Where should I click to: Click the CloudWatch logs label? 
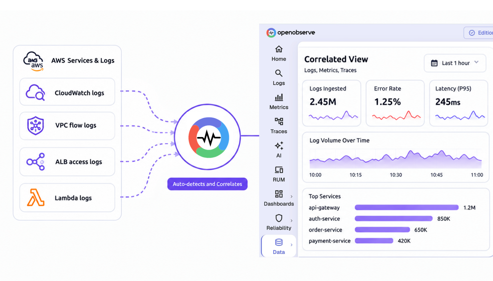click(79, 93)
